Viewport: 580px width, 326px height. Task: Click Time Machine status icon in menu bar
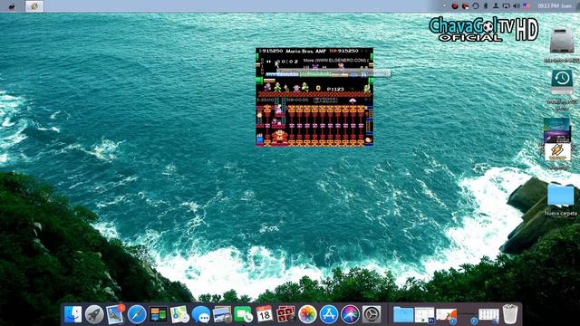(476, 6)
